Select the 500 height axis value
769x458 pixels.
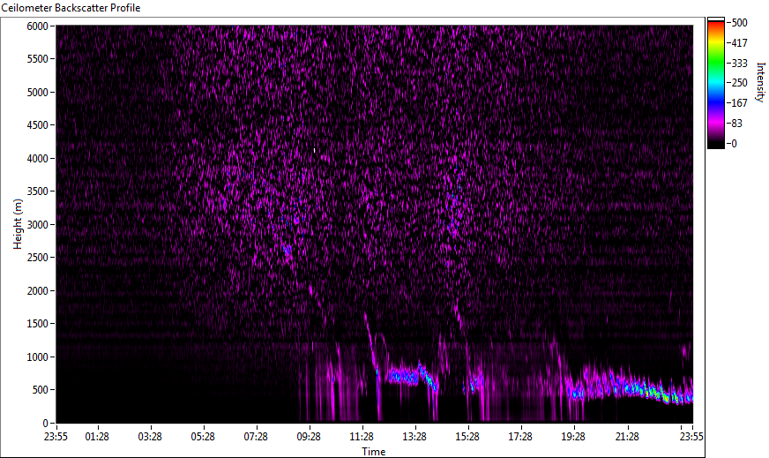(x=40, y=391)
